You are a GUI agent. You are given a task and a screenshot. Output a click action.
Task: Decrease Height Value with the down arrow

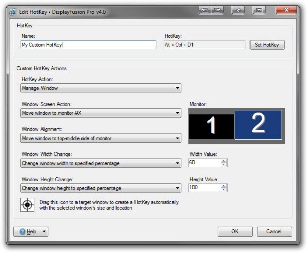coord(224,190)
